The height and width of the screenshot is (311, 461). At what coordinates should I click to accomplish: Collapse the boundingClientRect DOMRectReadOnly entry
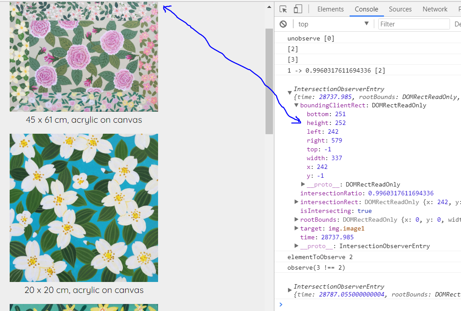tap(297, 105)
